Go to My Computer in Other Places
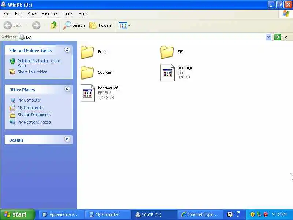The width and height of the screenshot is (293, 220). tap(29, 100)
